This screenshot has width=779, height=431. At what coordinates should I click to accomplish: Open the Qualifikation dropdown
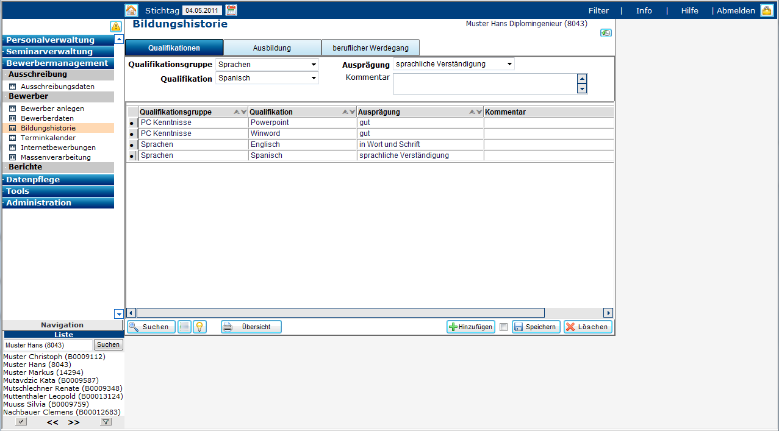click(x=267, y=78)
